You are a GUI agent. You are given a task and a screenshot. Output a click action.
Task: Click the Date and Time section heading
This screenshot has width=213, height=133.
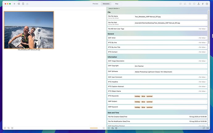[113, 113]
